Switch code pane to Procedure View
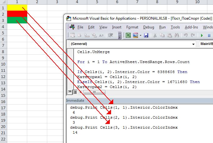 70,92
